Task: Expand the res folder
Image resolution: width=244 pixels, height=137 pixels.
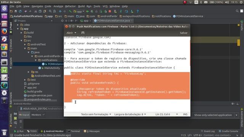Action: pyautogui.click(x=29, y=72)
